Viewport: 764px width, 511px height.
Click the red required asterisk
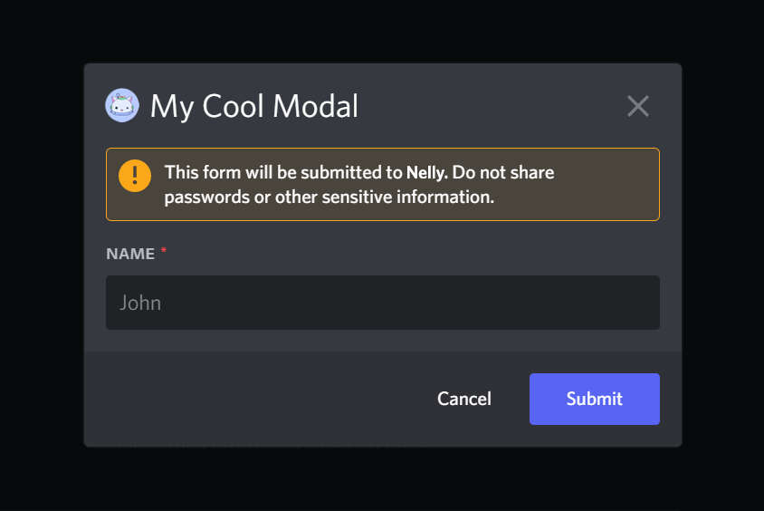point(164,253)
